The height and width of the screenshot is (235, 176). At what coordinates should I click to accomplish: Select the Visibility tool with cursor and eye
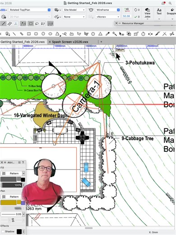pos(121,34)
